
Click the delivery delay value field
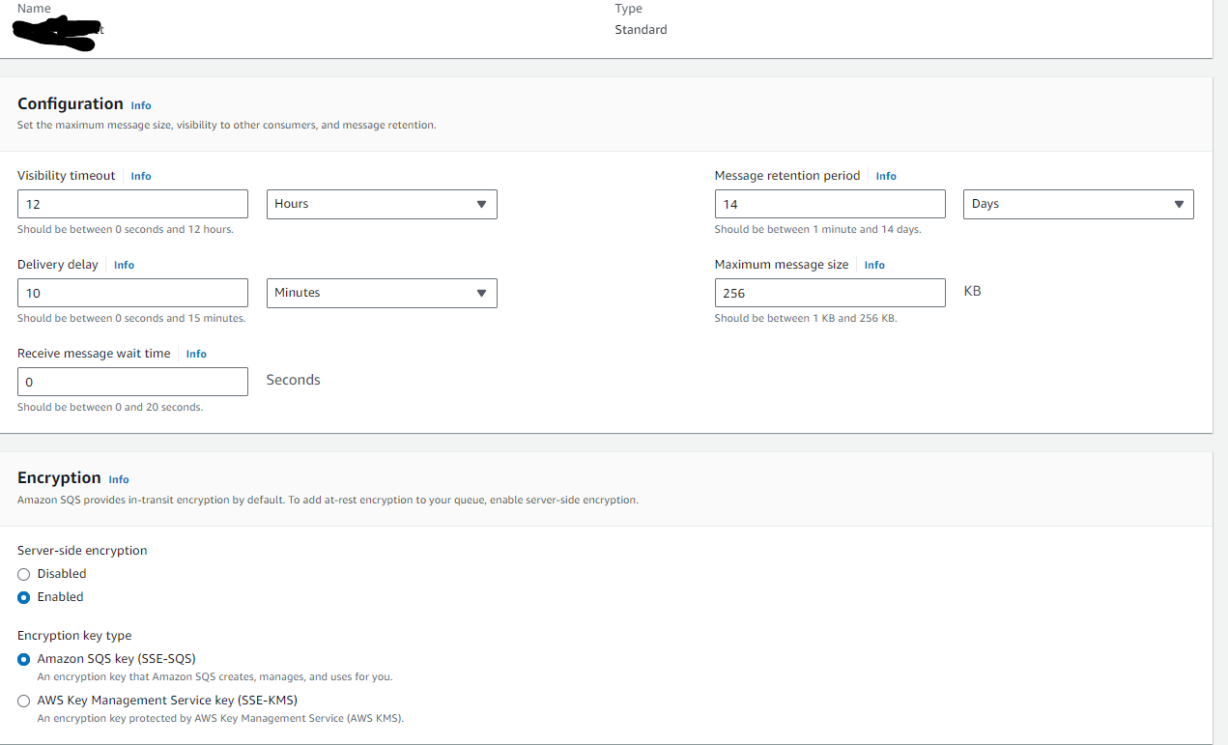coord(132,293)
